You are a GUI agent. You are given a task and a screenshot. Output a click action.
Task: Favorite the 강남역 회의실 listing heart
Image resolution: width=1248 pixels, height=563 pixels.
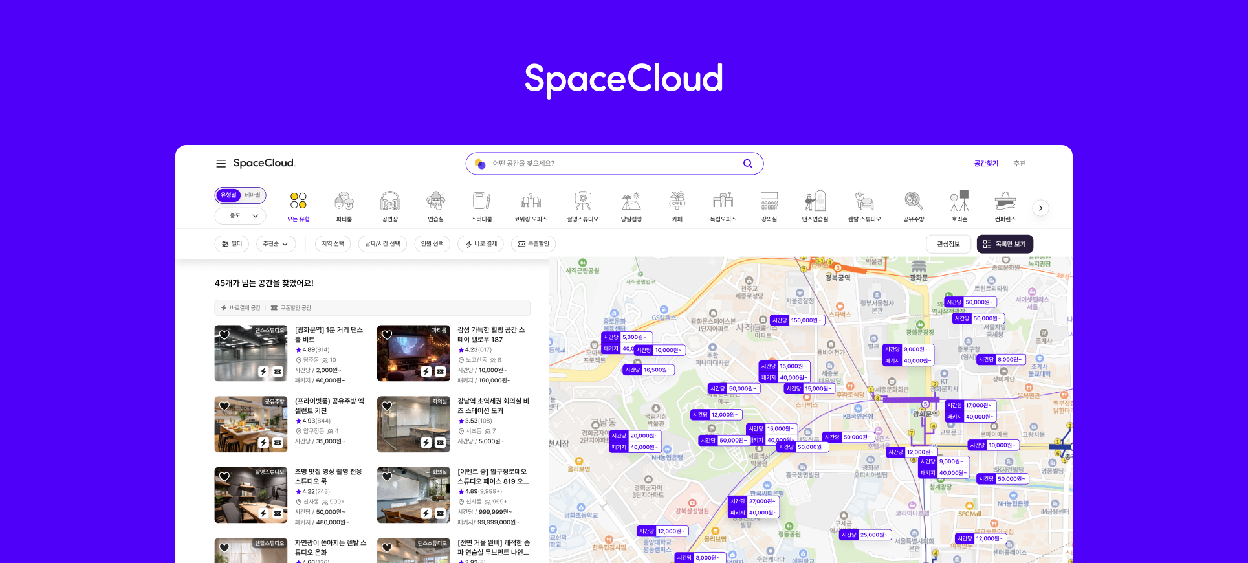[387, 406]
